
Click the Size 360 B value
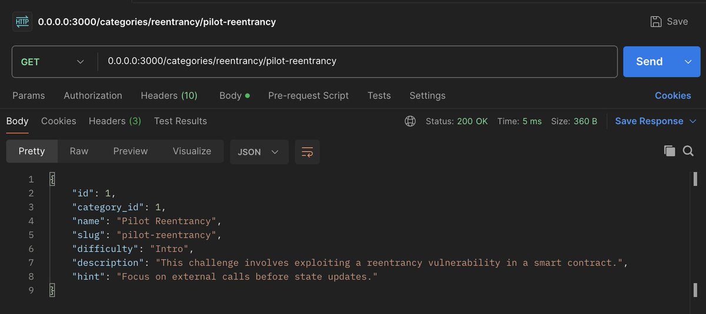point(585,121)
